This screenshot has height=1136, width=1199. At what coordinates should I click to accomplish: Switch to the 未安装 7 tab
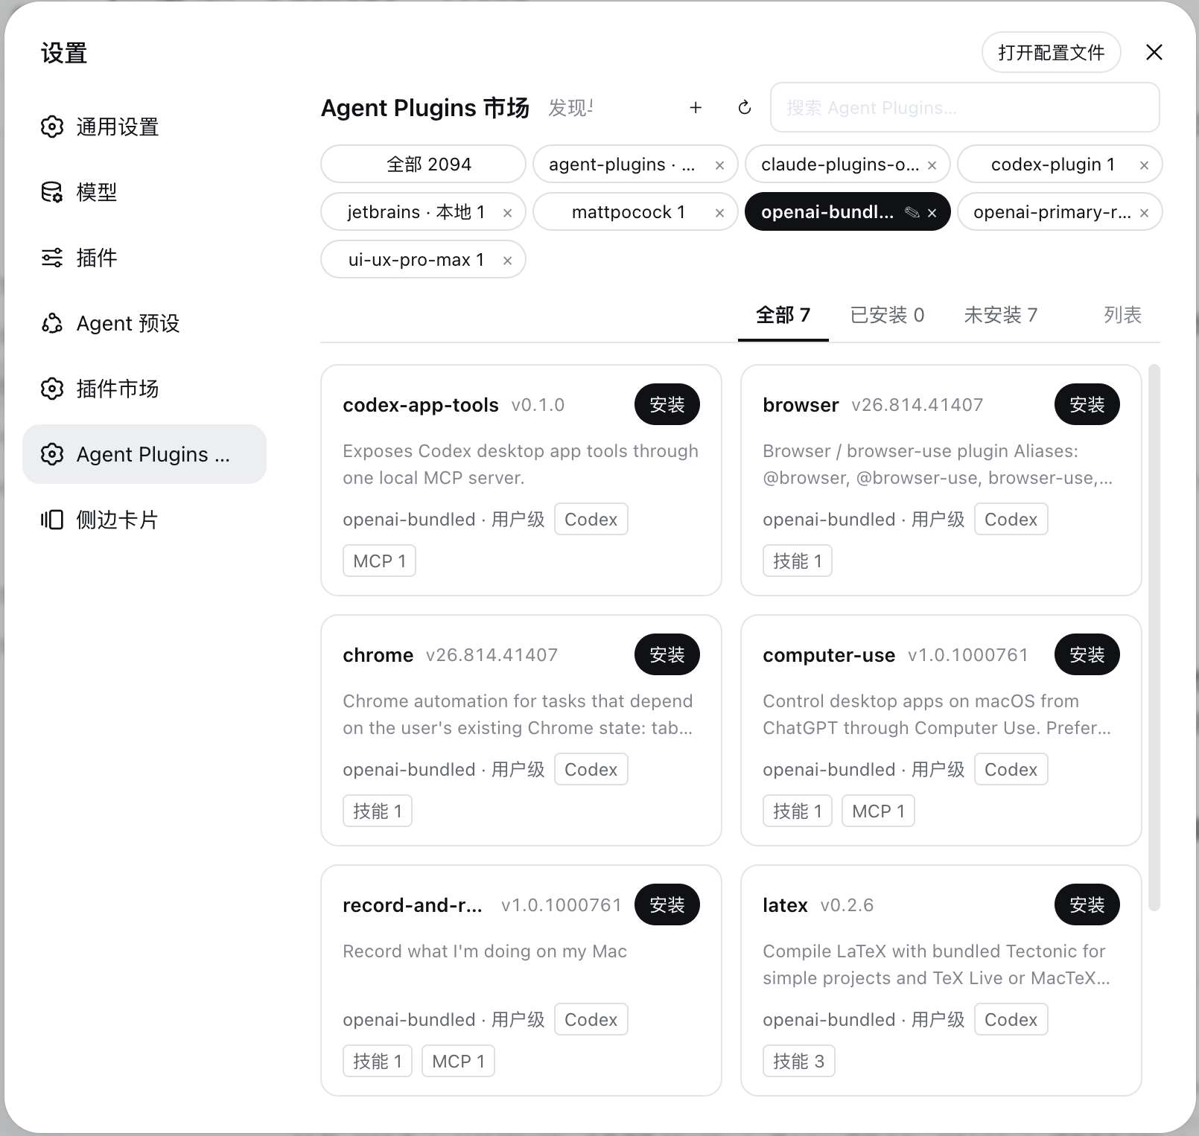(x=1001, y=316)
